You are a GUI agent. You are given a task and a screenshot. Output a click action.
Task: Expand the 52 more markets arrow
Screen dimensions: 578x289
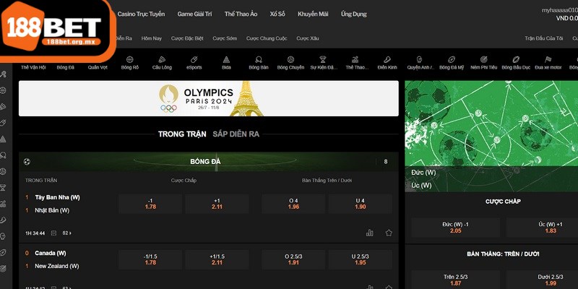click(67, 233)
